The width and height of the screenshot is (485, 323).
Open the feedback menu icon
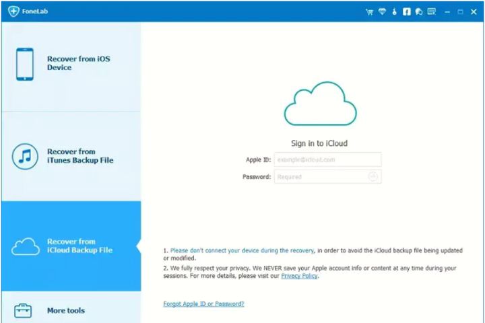coord(432,11)
